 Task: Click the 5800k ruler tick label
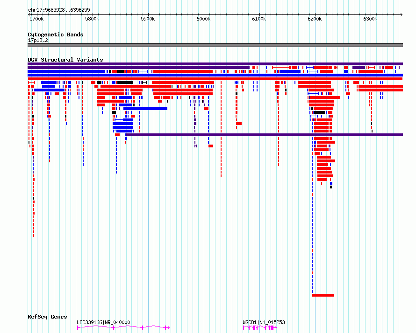pos(92,19)
